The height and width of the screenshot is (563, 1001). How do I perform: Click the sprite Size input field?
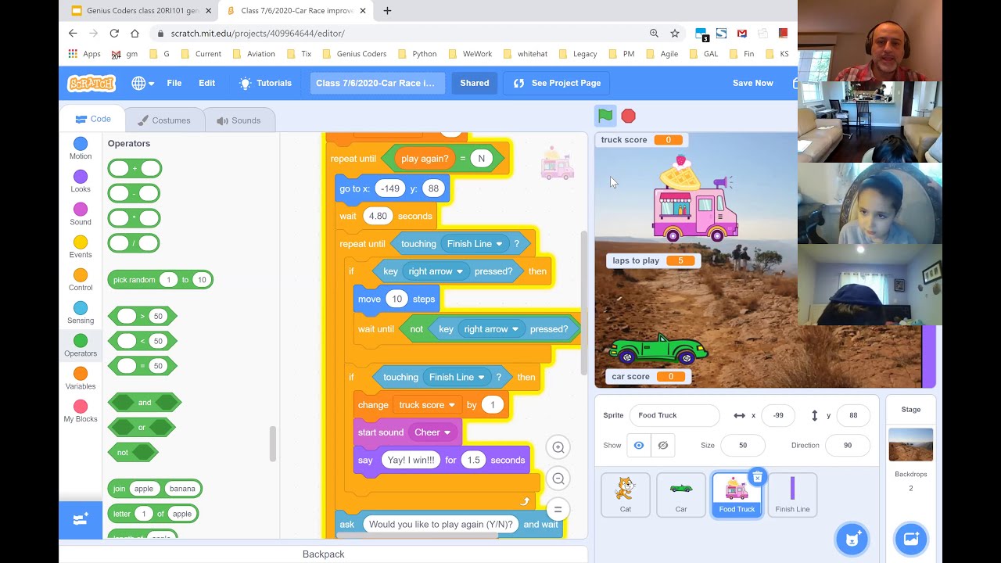tap(743, 445)
